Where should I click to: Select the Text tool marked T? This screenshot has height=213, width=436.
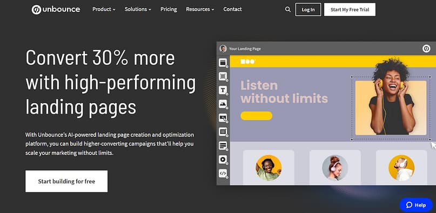(x=223, y=90)
